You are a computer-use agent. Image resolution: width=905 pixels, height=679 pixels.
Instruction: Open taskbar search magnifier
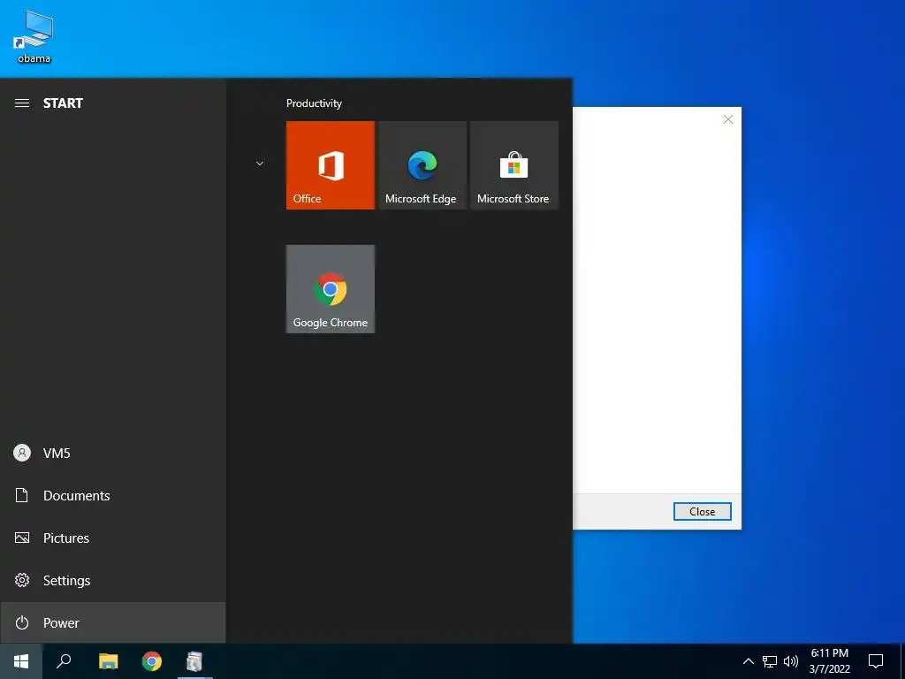(x=64, y=661)
